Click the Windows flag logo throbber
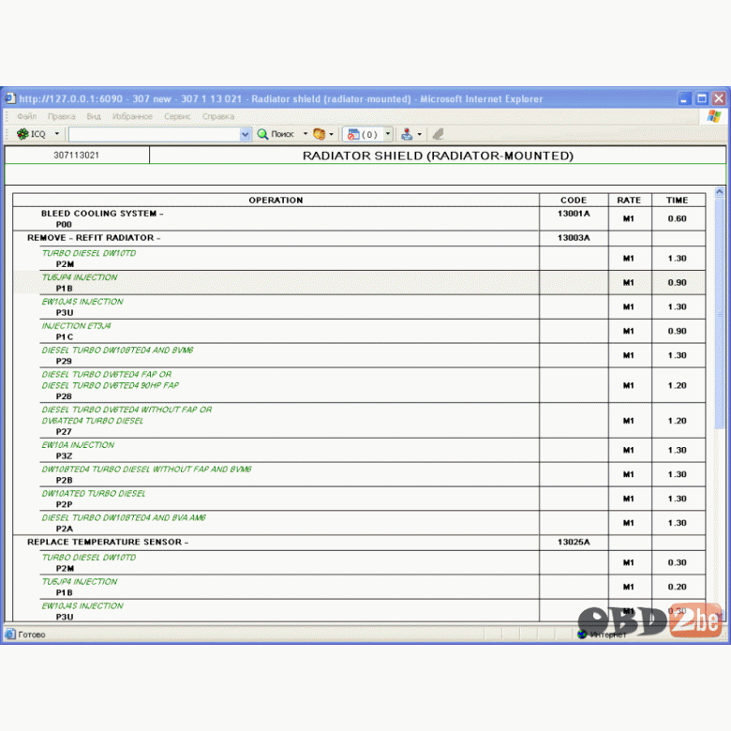 coord(713,116)
